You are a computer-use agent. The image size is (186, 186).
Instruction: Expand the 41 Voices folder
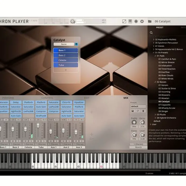(x=154, y=46)
